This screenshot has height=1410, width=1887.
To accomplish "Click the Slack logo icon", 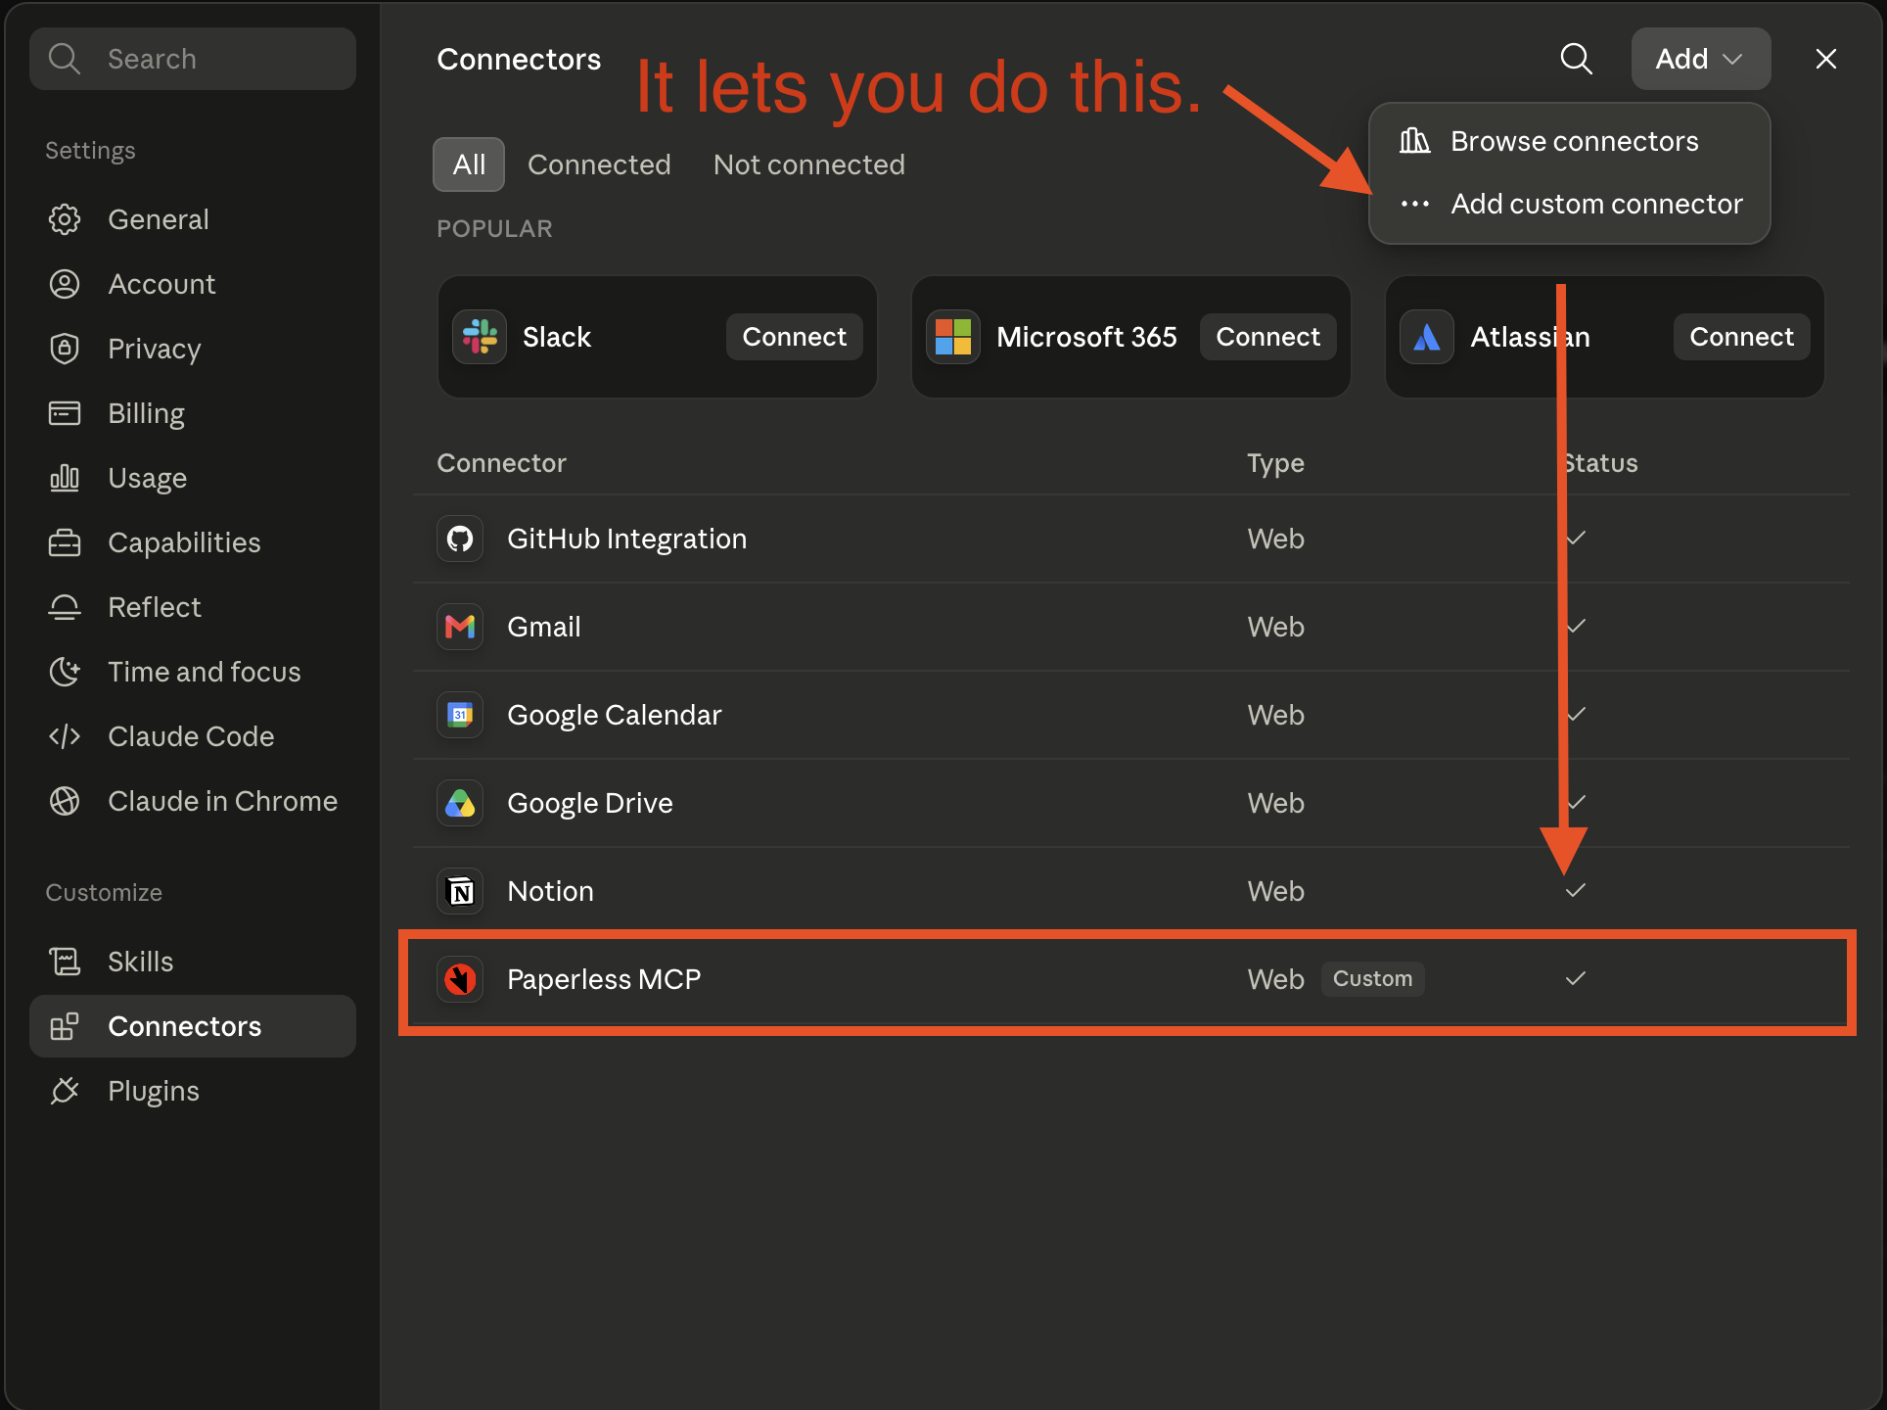I will [480, 337].
